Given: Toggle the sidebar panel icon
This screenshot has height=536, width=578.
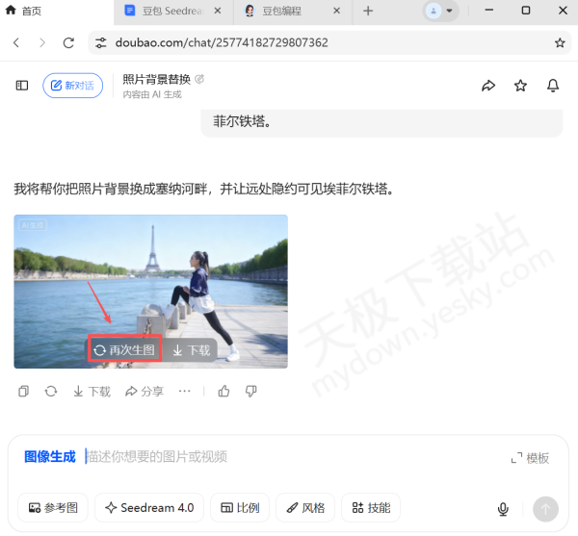Looking at the screenshot, I should (22, 86).
